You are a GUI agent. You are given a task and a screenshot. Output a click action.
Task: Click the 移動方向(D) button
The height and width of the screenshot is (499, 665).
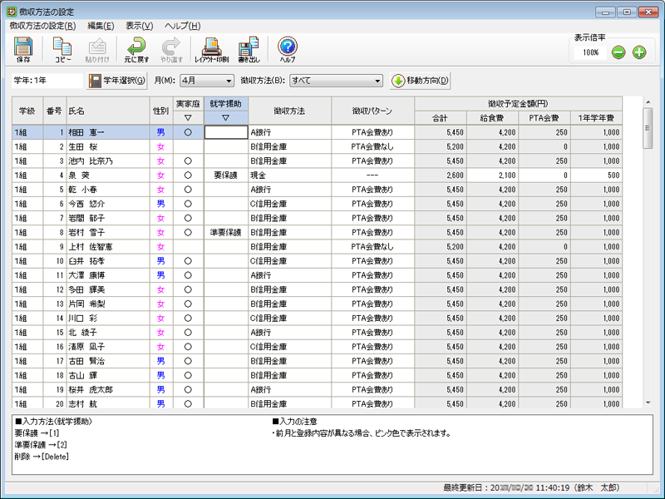[x=420, y=81]
